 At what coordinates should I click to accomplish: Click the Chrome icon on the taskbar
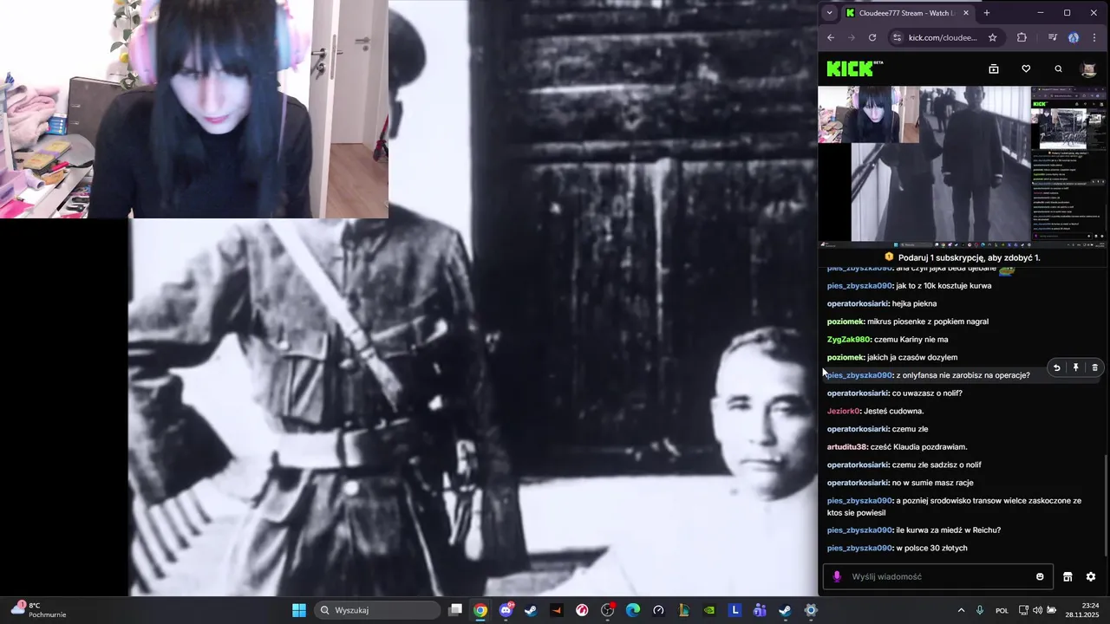[x=480, y=610]
